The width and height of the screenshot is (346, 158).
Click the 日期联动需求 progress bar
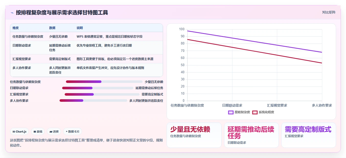point(98,88)
